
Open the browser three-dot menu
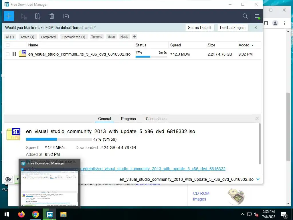coord(284,23)
